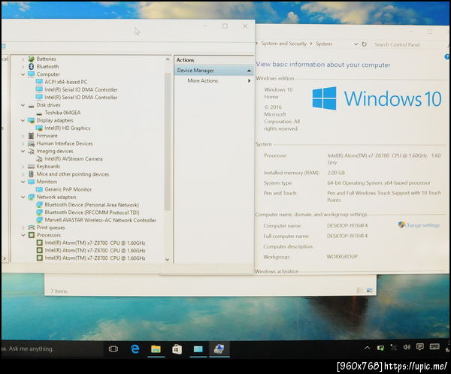Click the Marvell AVASTAR Wireless-AC controller icon
This screenshot has width=451, height=374.
(x=39, y=220)
